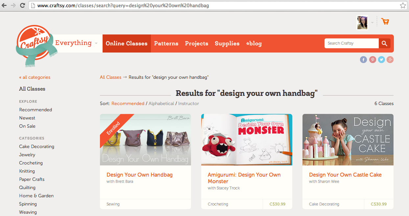The height and width of the screenshot is (216, 409).
Task: Click the browser forward arrow
Action: point(13,6)
